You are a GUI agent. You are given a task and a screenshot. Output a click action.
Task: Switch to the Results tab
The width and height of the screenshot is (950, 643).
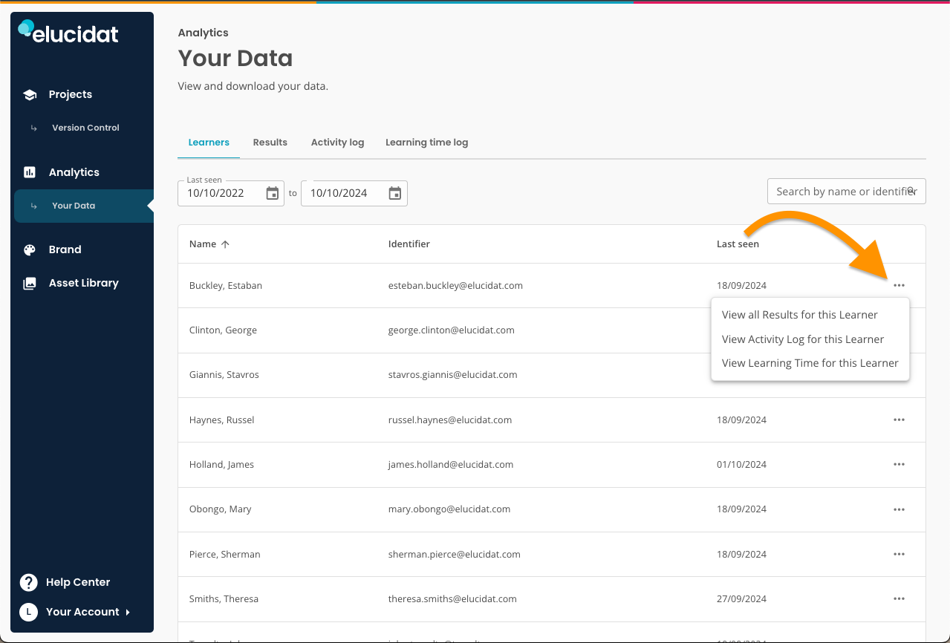(270, 142)
